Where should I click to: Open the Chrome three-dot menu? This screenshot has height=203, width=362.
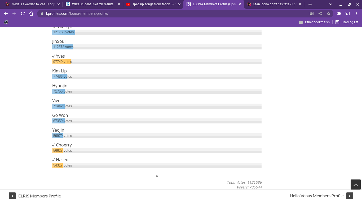[x=356, y=13]
